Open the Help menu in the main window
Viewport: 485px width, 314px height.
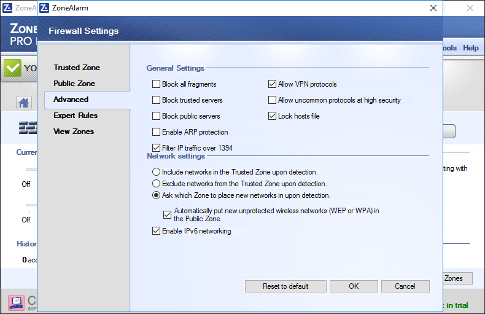471,48
